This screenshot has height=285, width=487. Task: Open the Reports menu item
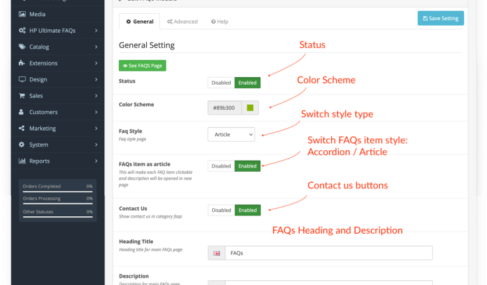point(58,161)
